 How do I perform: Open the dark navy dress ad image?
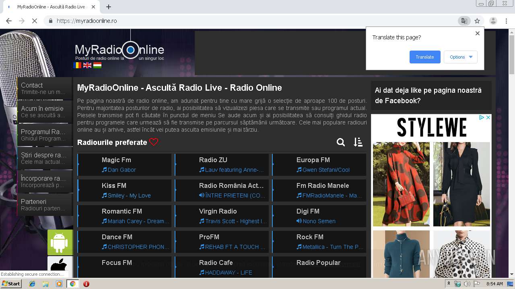click(461, 184)
